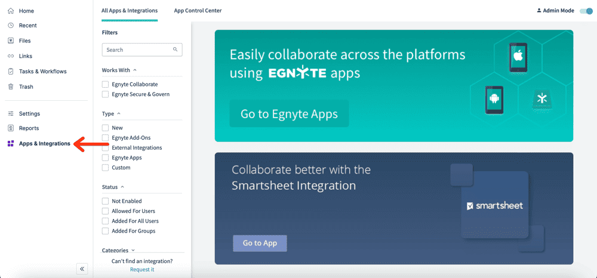The height and width of the screenshot is (278, 597).
Task: Tick the External Integrations checkbox
Action: pyautogui.click(x=106, y=147)
